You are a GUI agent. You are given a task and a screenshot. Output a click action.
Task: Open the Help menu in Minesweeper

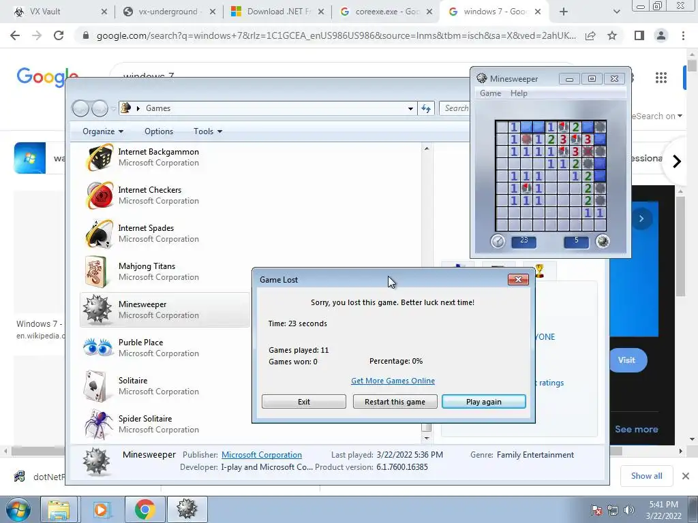[519, 93]
